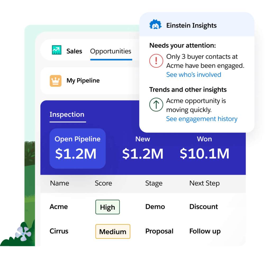
Task: Click the Discount next step cell
Action: coord(204,207)
